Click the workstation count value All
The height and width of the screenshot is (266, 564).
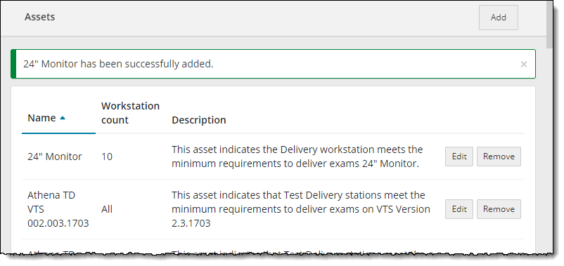[107, 209]
